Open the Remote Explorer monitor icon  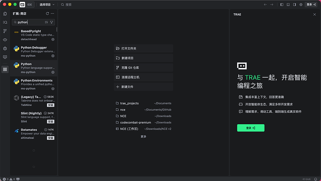5,57
